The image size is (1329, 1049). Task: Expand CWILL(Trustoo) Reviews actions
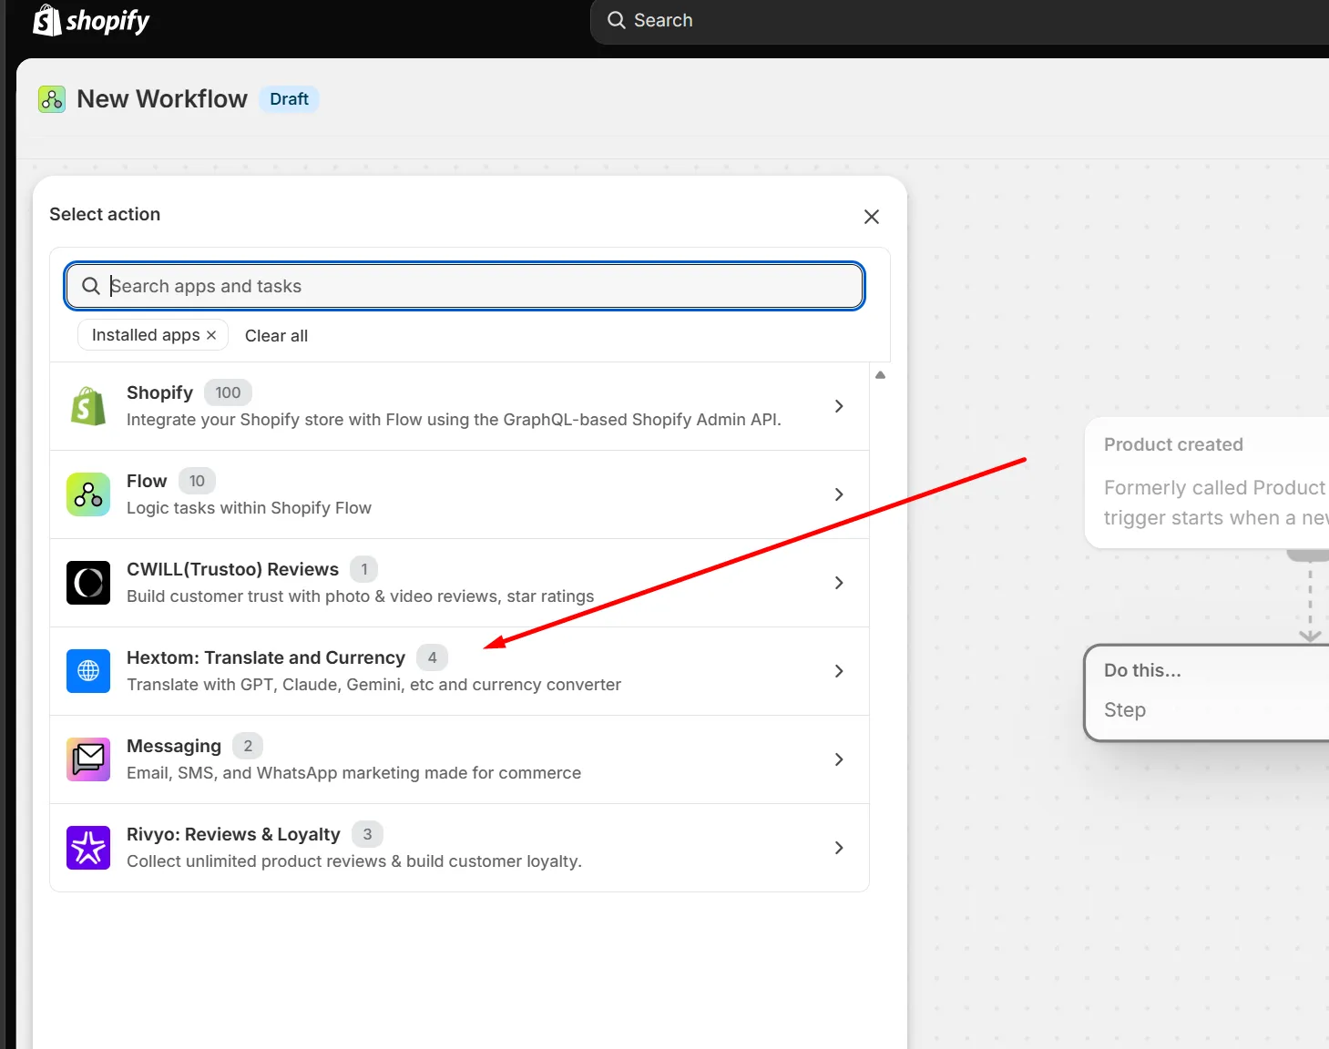pyautogui.click(x=839, y=583)
